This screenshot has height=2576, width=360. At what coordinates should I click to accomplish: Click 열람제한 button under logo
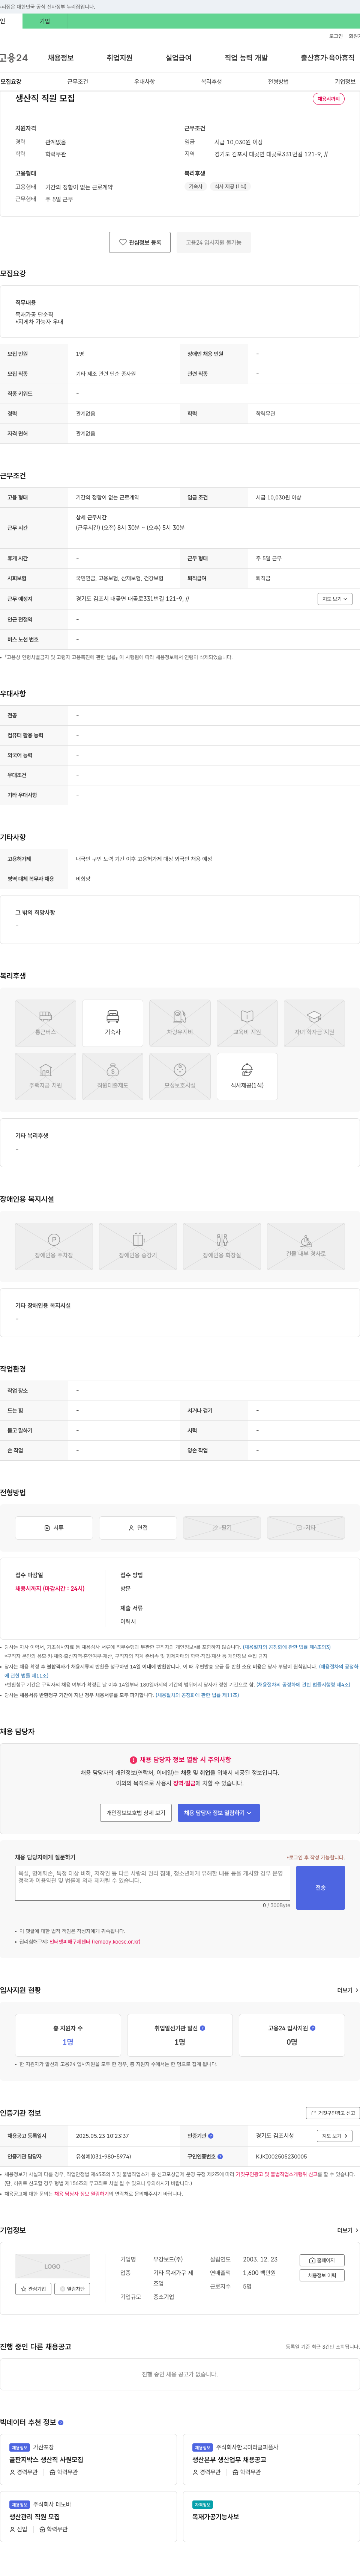pyautogui.click(x=72, y=2289)
